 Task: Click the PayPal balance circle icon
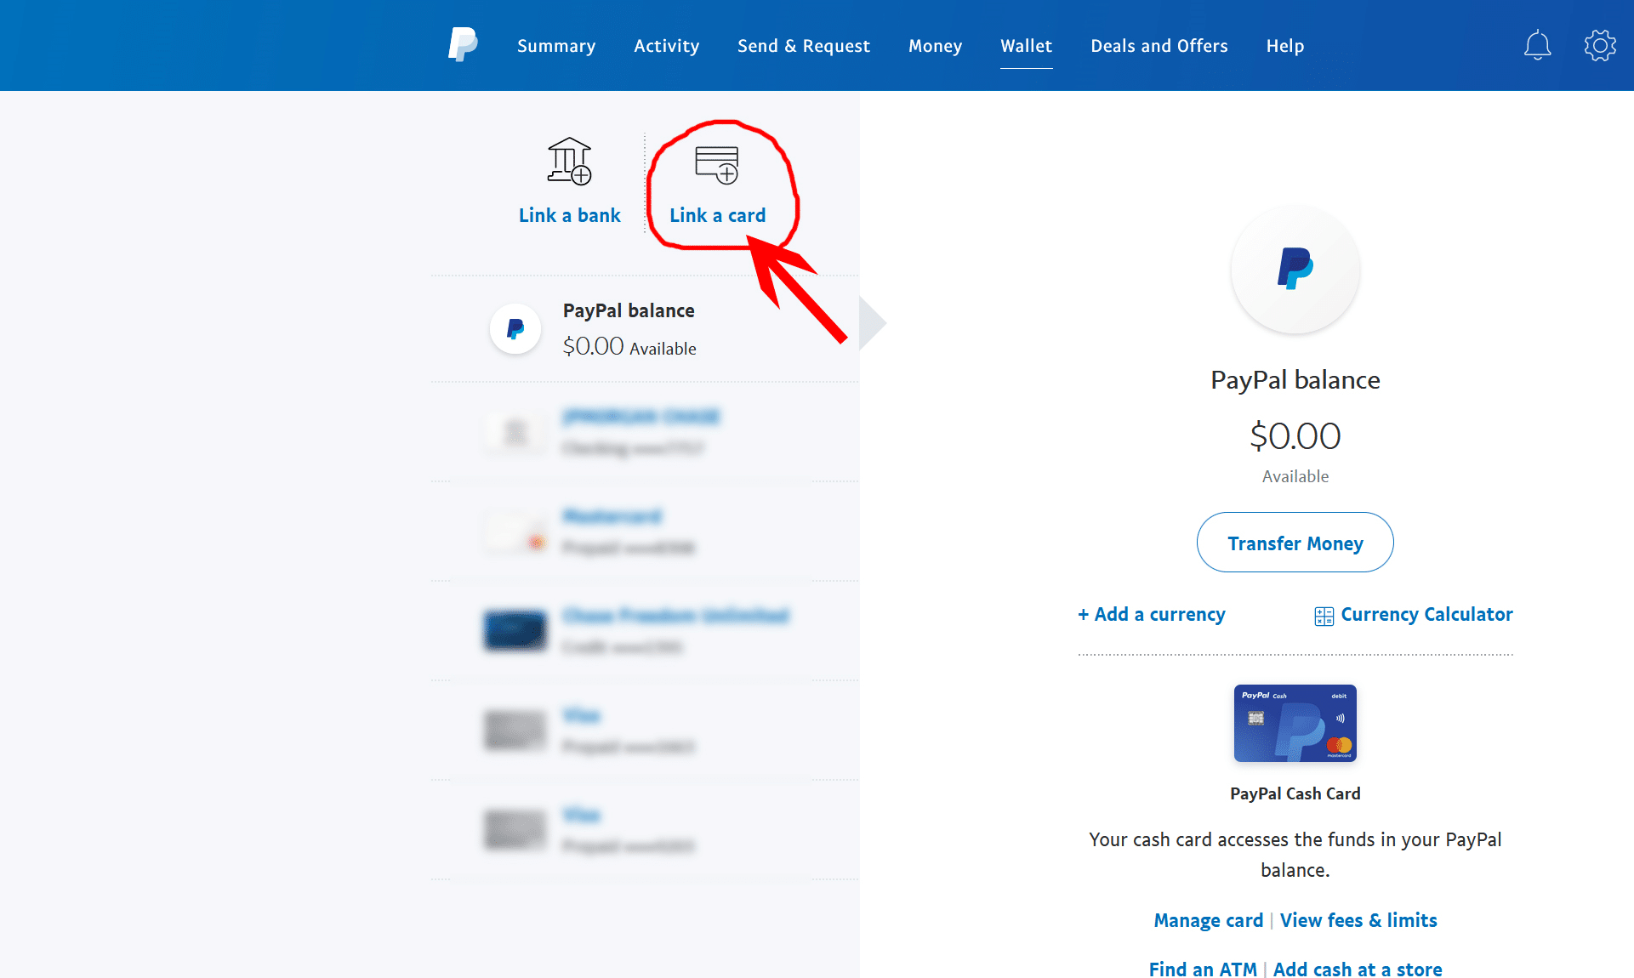[x=515, y=328]
